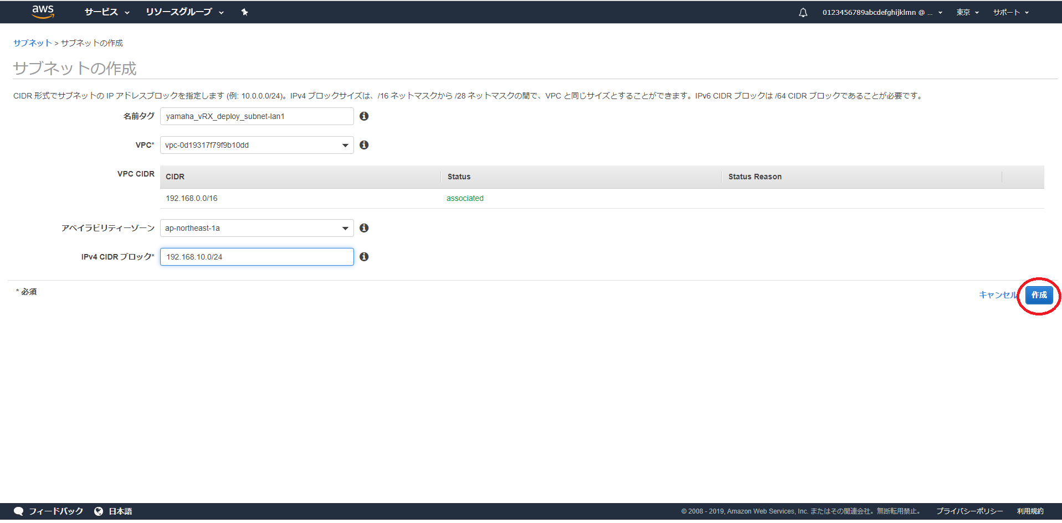Open the サービス menu
Screen dimensions: 1062x523
pos(107,12)
